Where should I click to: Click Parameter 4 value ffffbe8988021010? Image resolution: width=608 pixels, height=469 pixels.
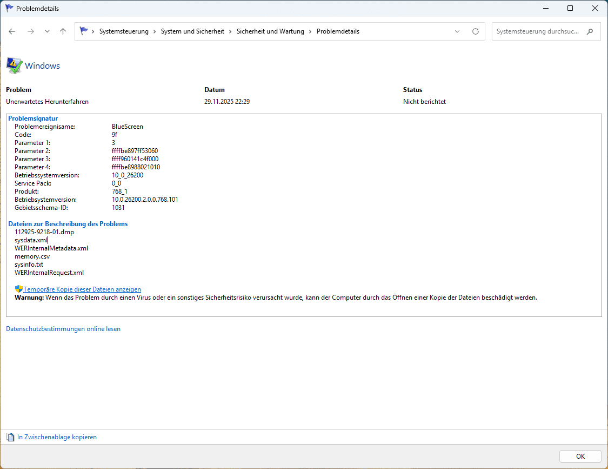coord(136,167)
